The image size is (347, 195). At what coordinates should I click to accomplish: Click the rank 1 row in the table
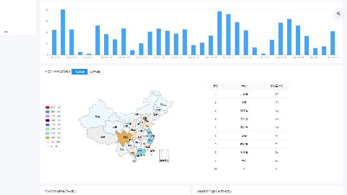point(248,94)
